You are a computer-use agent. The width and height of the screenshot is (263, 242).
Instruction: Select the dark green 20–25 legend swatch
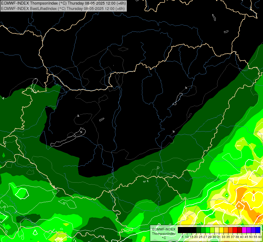[199, 230]
